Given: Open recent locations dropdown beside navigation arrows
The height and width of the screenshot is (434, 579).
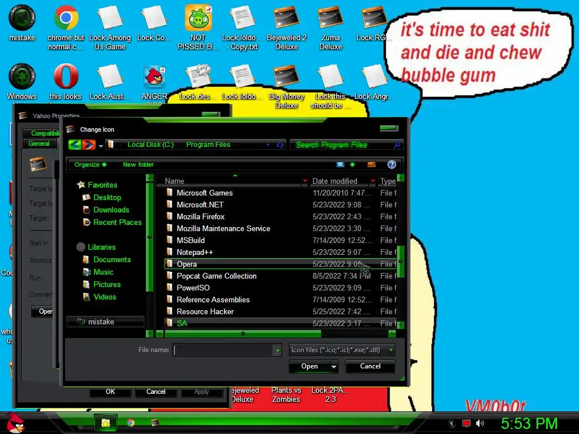Looking at the screenshot, I should [101, 146].
